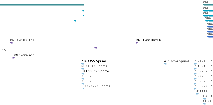Screen dimensions: 213x105
Task: Click the Vha55 gene label at top
Action: [208, 2]
